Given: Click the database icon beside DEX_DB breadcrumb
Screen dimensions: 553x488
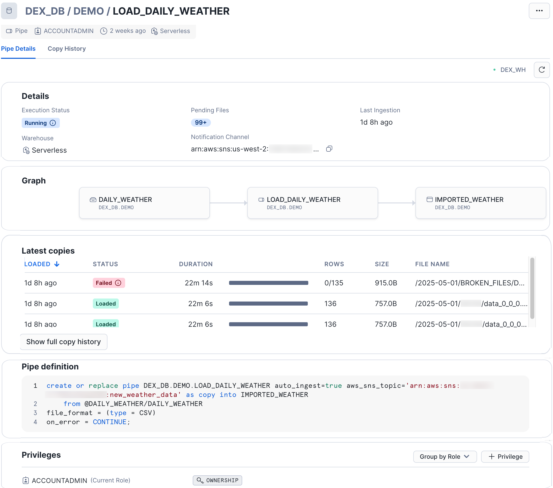Looking at the screenshot, I should (9, 11).
